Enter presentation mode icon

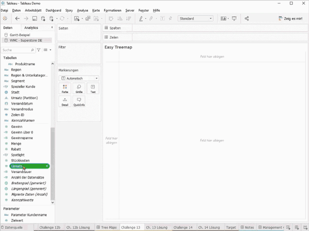point(234,19)
